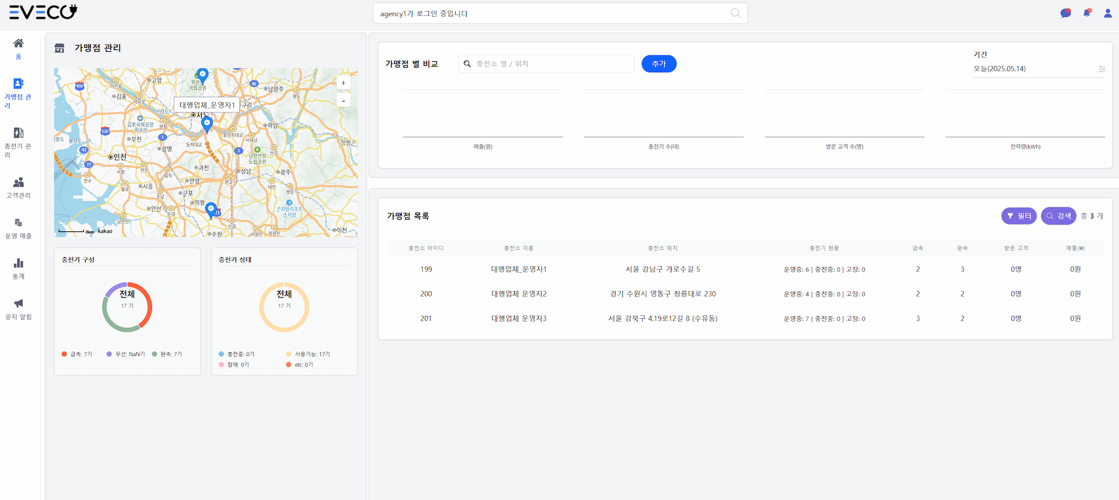Click address 경기 수원시 영통구 창룡대로 230

coord(663,294)
